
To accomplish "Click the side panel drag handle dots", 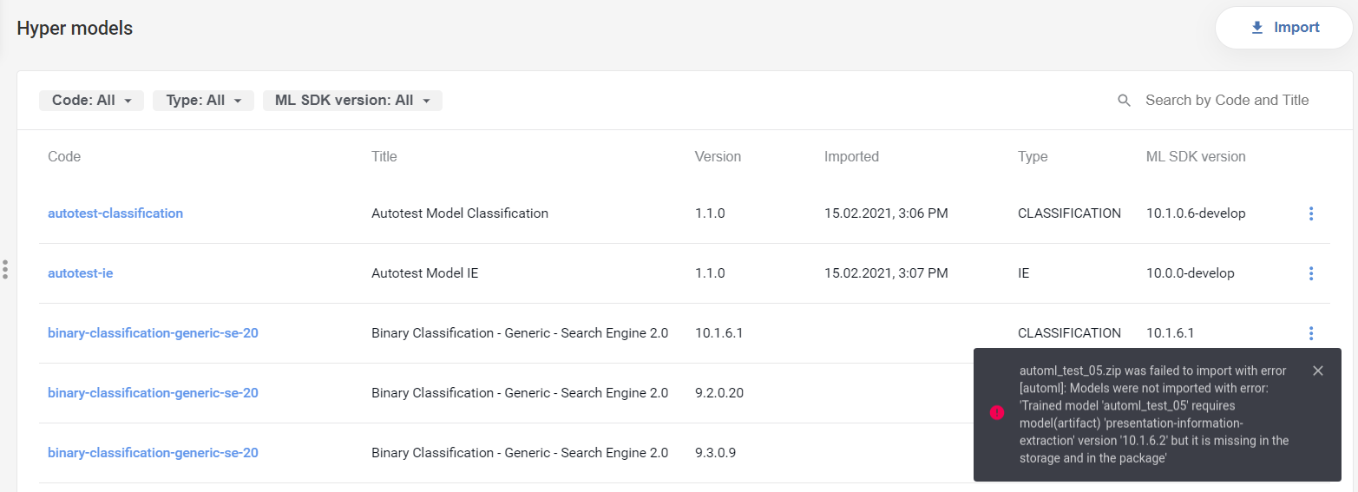I will (5, 269).
